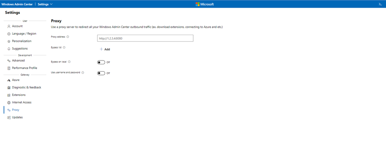Image resolution: width=386 pixels, height=159 pixels.
Task: Enable the Use username and password switch
Action: pos(101,73)
